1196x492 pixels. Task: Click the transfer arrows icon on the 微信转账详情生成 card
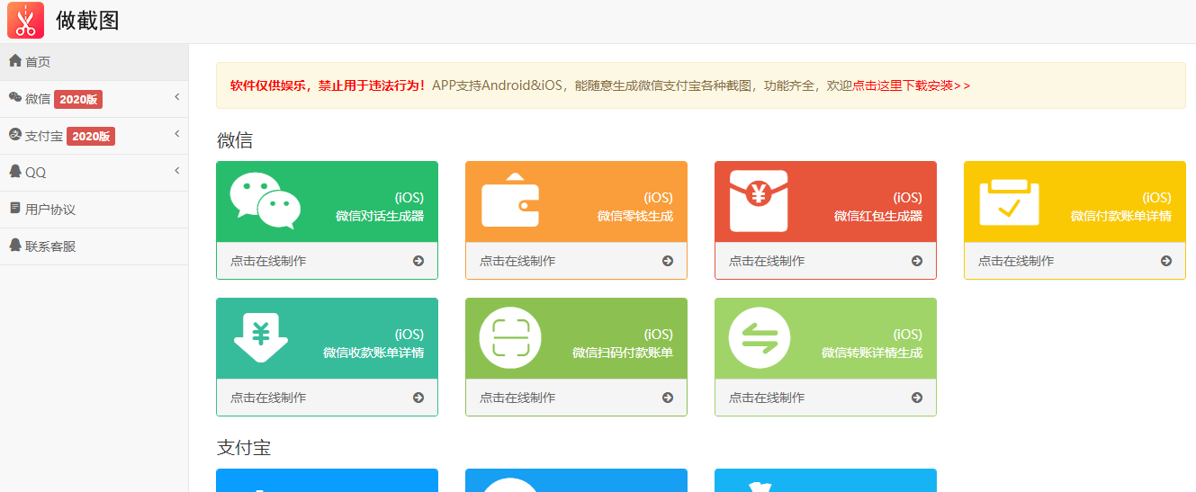click(760, 338)
